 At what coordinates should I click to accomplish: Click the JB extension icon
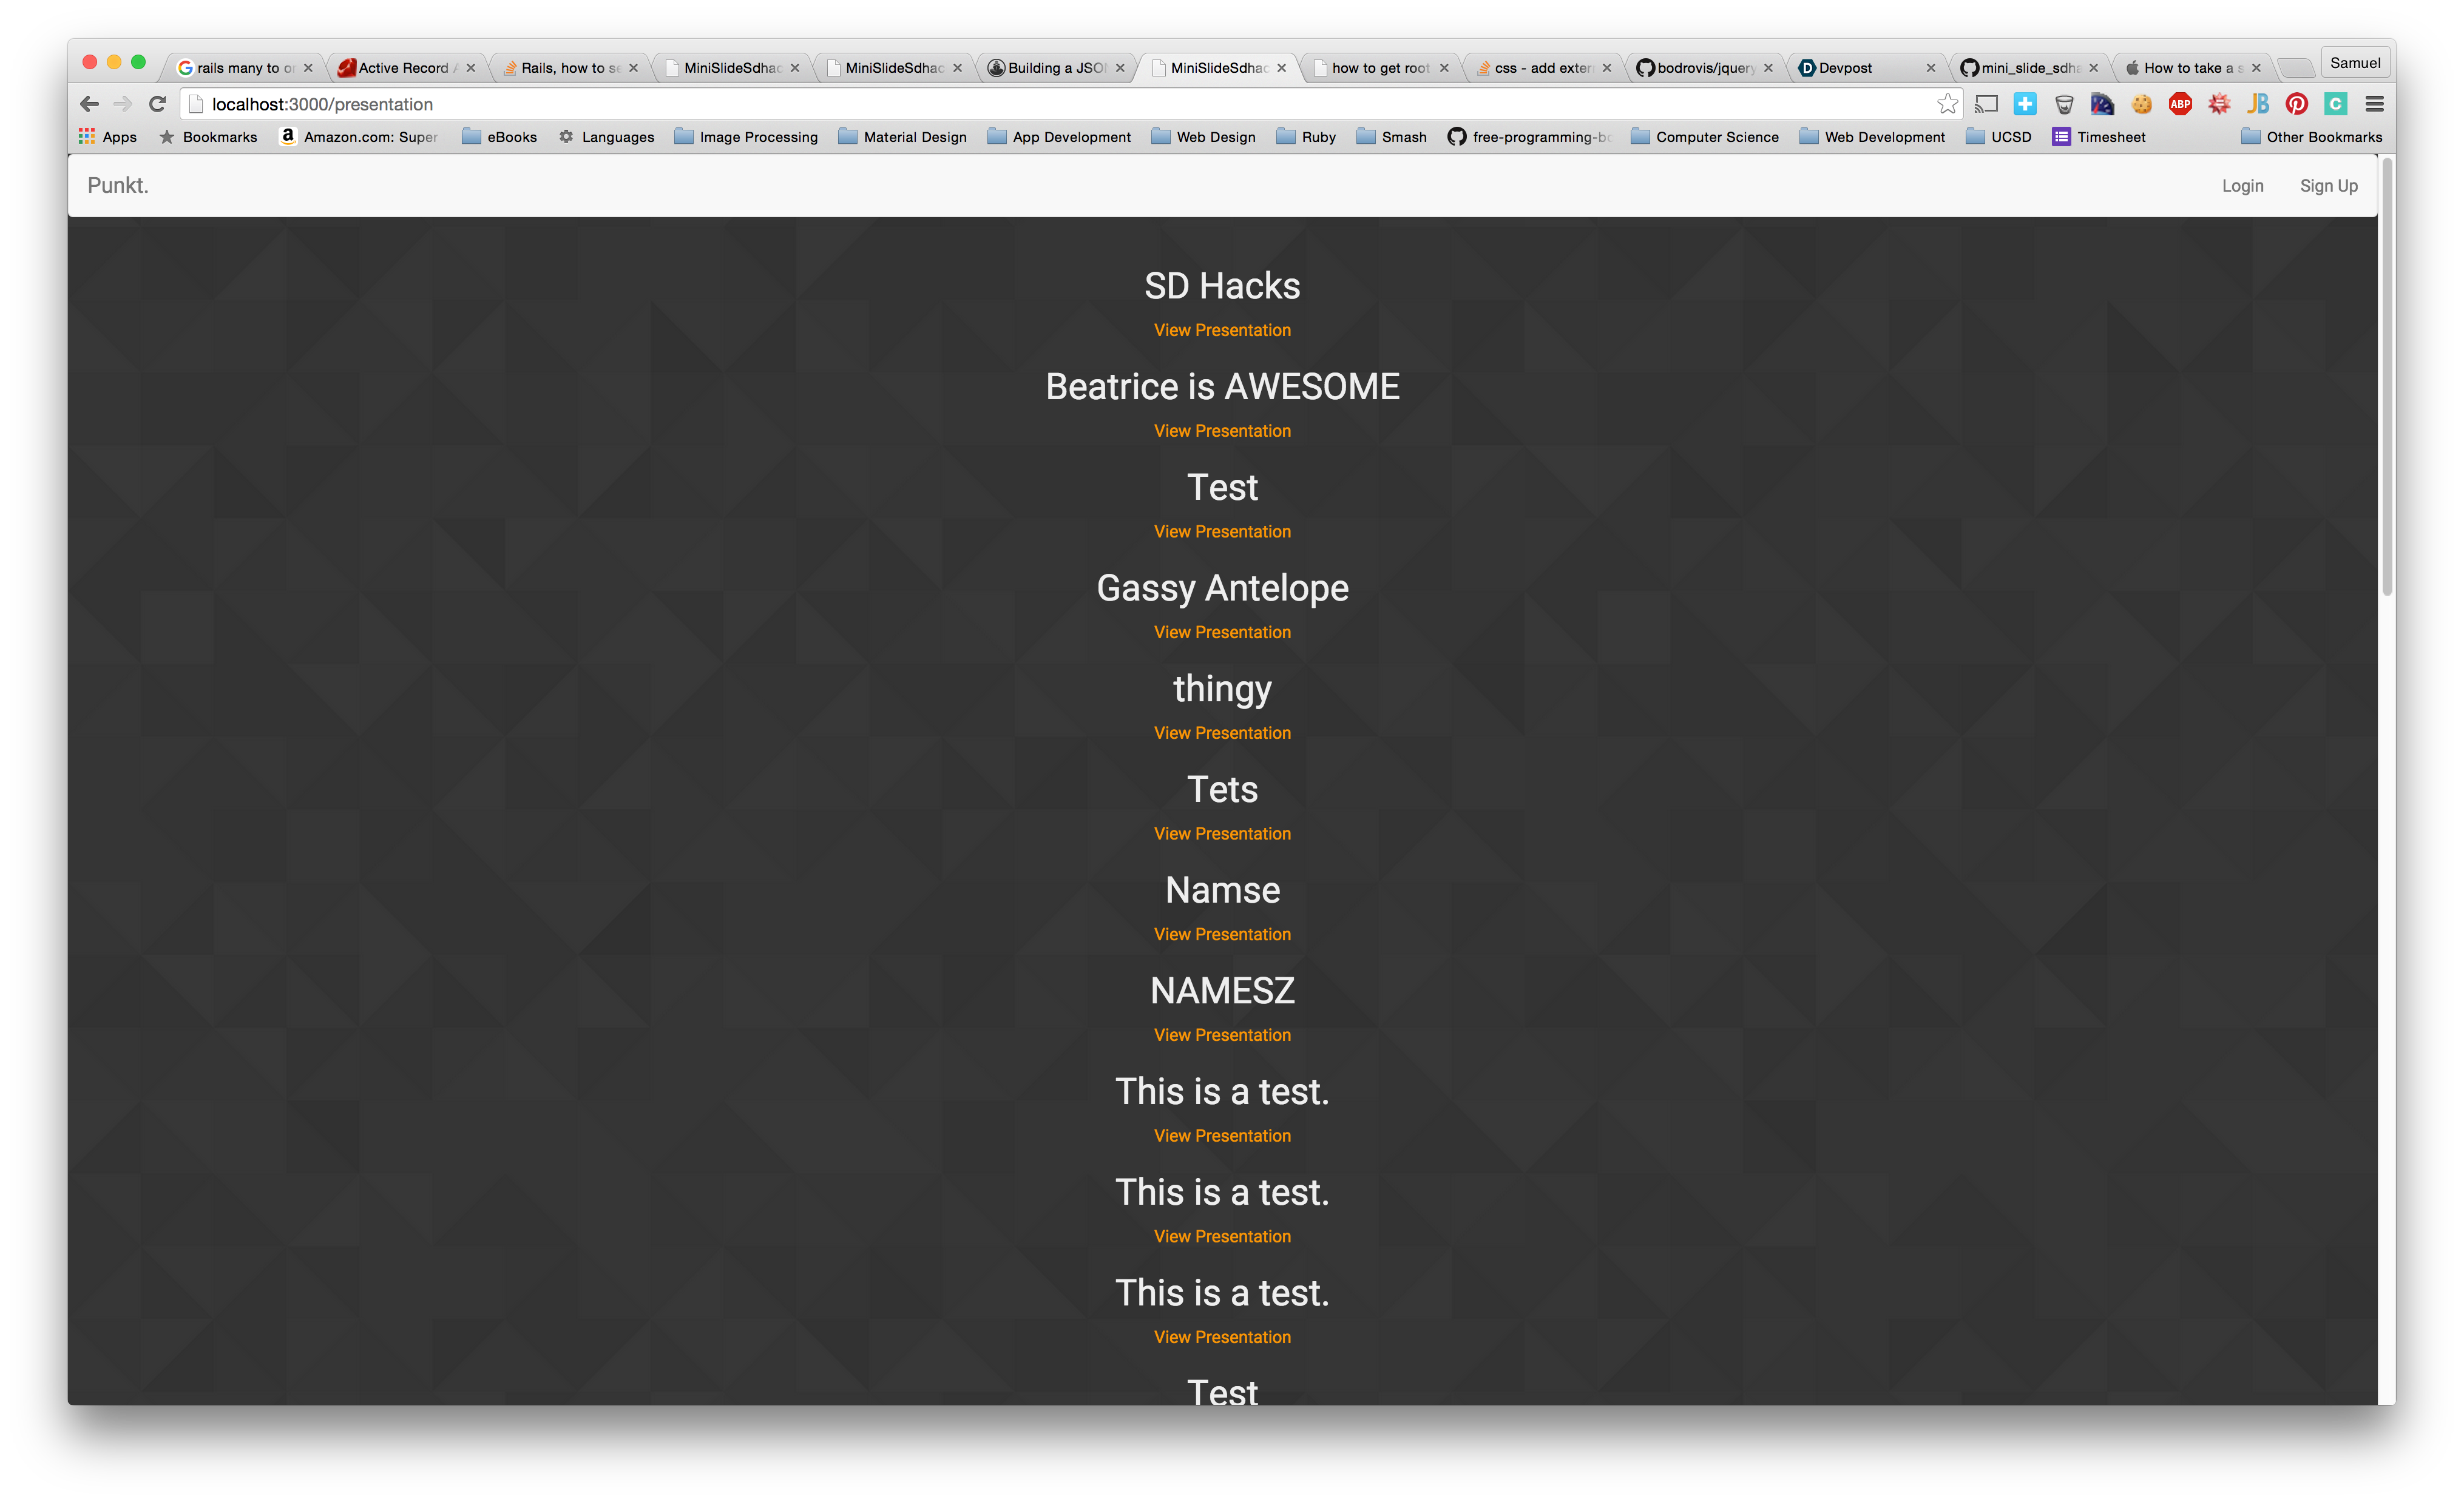(2258, 104)
